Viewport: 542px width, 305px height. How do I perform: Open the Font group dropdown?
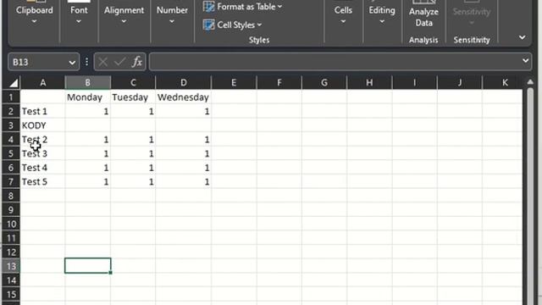[x=79, y=14]
